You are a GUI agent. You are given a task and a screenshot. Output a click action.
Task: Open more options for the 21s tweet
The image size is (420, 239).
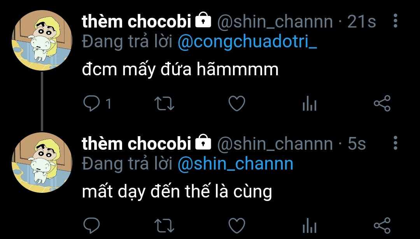click(395, 21)
